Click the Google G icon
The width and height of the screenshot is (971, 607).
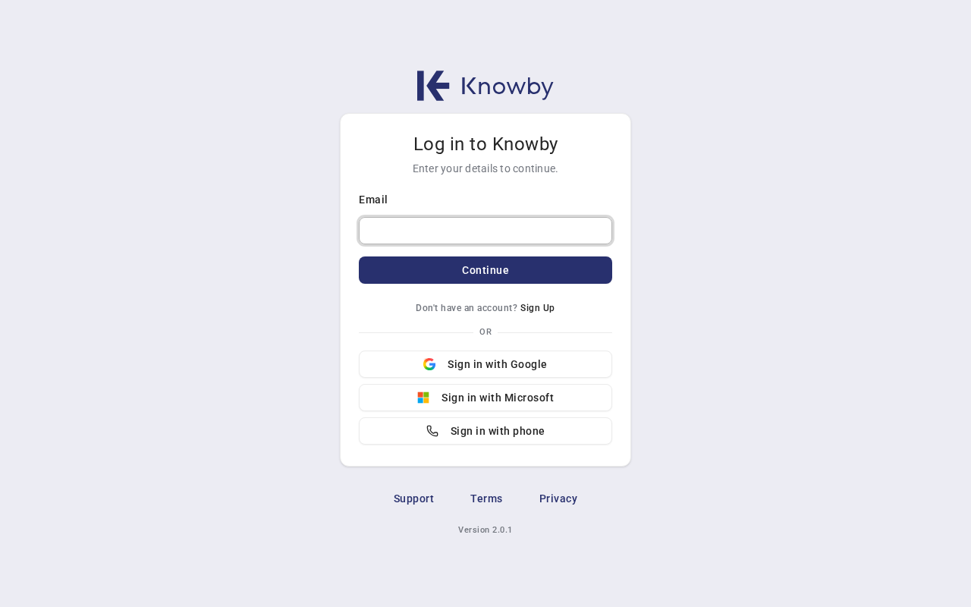[429, 364]
